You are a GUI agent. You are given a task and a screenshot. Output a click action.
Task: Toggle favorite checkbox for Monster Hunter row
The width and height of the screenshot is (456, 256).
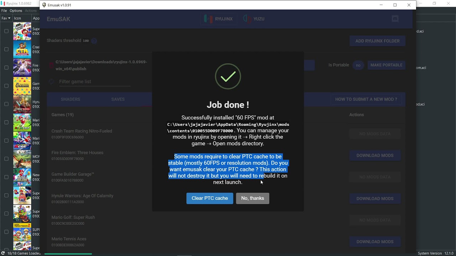pos(6,159)
